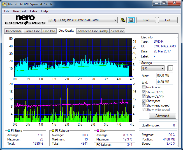Click the save floppy disk icon
Screen dimensions: 183x150
pyautogui.click(x=131, y=20)
